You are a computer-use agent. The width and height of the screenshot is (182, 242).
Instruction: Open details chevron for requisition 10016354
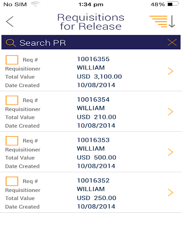click(x=171, y=112)
